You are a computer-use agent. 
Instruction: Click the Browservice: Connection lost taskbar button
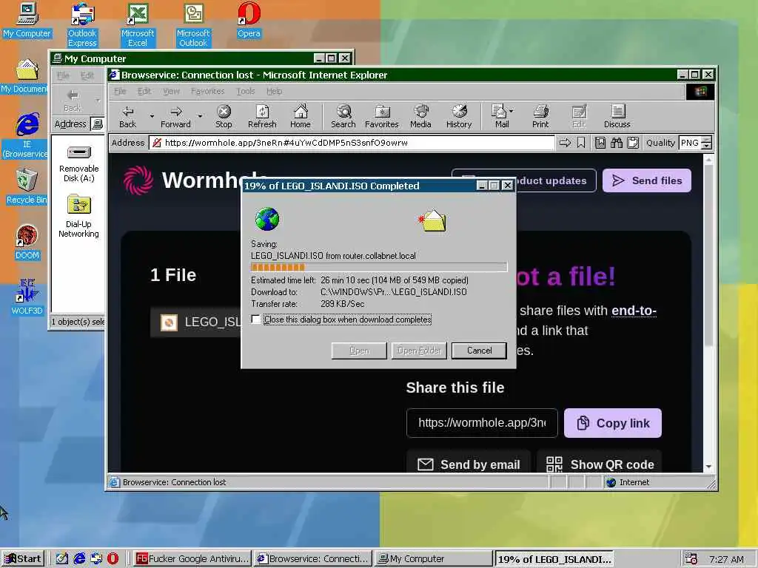click(x=313, y=559)
